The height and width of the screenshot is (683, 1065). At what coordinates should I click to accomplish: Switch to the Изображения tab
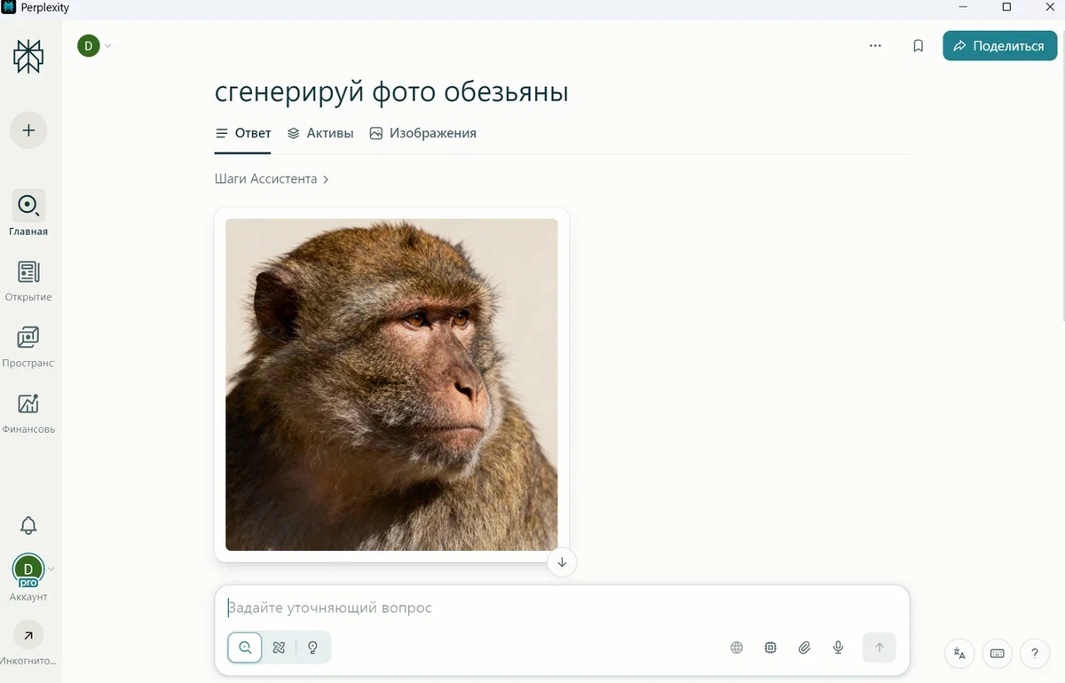point(423,132)
